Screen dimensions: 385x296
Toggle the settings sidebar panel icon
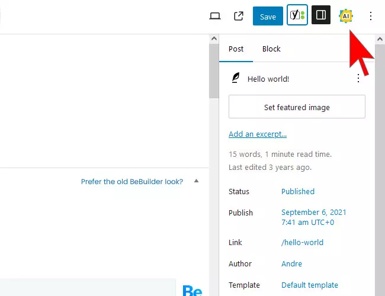coord(321,16)
